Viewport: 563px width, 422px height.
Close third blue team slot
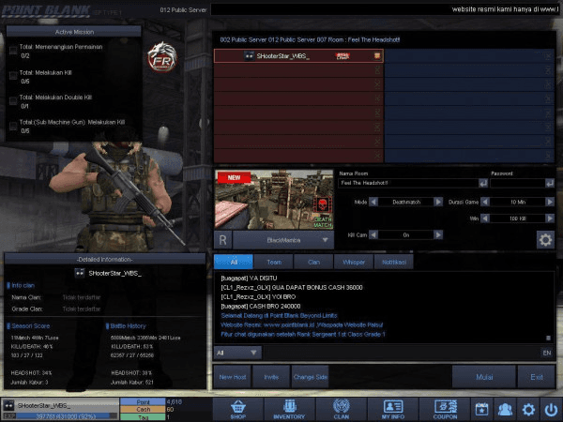point(548,84)
